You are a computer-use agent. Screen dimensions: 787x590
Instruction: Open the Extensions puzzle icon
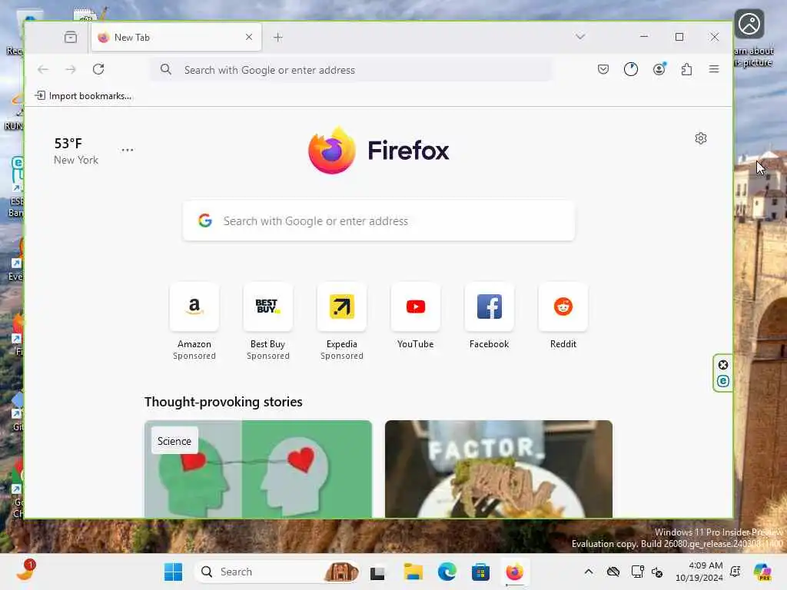(x=686, y=69)
